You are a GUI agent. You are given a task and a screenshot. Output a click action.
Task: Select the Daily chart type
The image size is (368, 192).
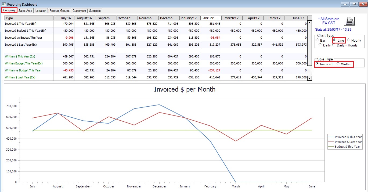pyautogui.click(x=320, y=45)
